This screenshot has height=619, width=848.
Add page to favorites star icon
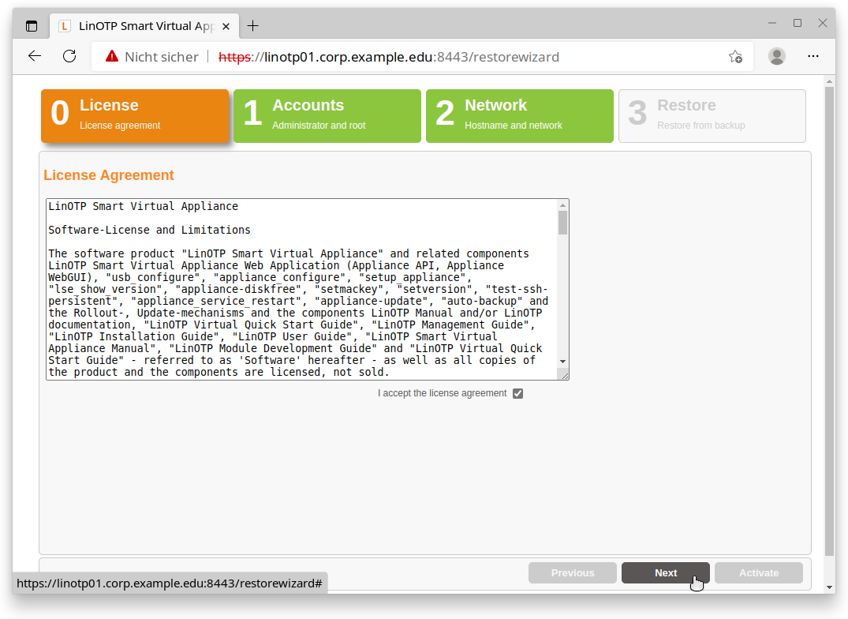coord(734,57)
